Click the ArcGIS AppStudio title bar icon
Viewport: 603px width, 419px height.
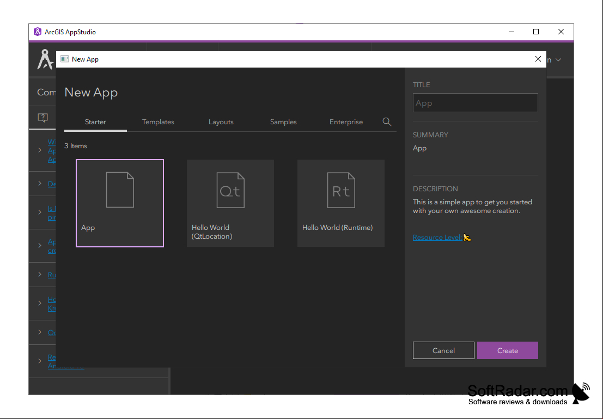pos(37,32)
